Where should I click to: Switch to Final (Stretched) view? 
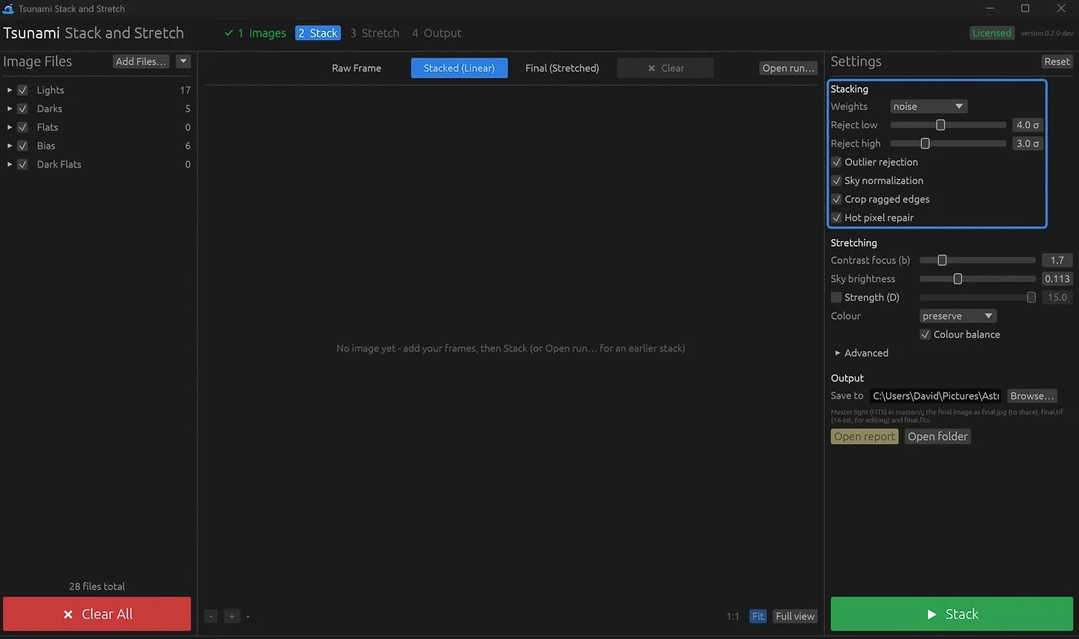point(562,68)
